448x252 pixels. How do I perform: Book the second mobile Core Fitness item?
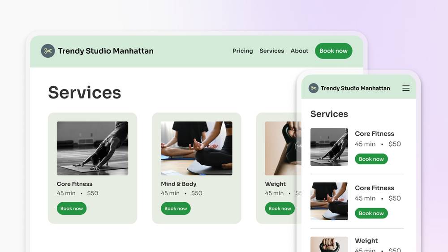pos(371,213)
